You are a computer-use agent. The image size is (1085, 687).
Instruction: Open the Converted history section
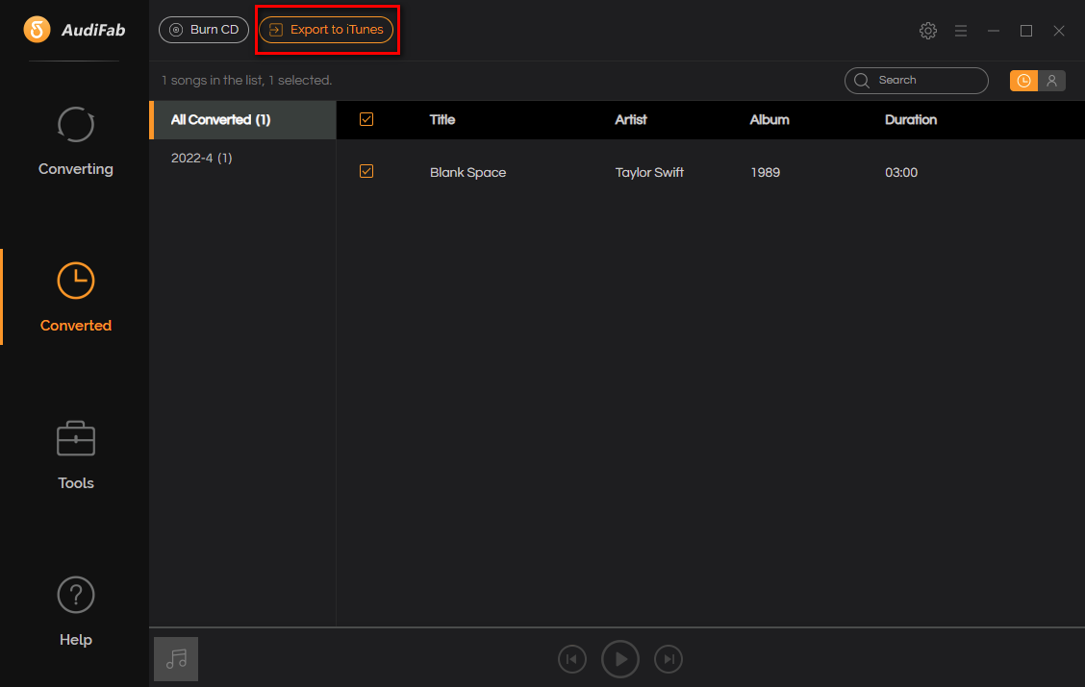pyautogui.click(x=75, y=297)
